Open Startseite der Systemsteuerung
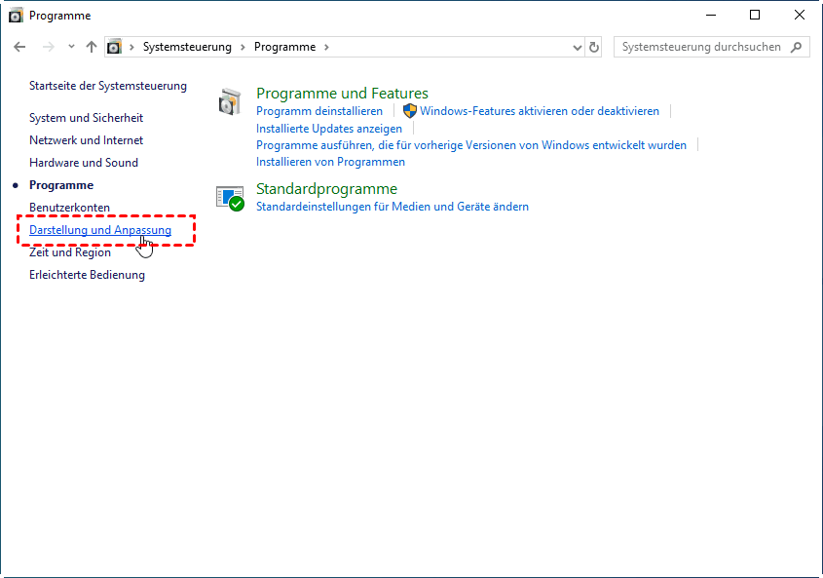Image resolution: width=823 pixels, height=578 pixels. 108,86
